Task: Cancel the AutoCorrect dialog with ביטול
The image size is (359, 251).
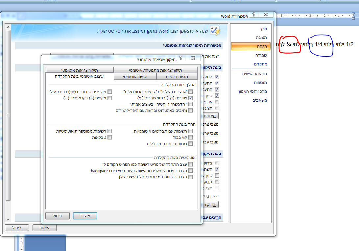Action: coord(58,216)
